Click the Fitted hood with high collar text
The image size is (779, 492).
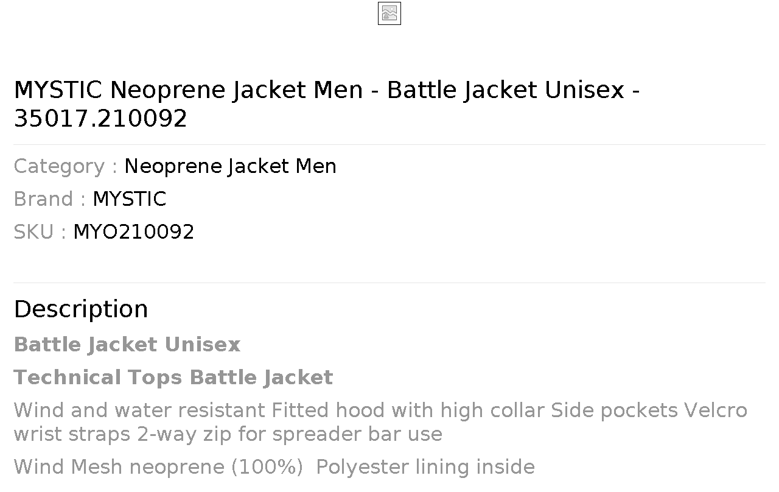408,410
